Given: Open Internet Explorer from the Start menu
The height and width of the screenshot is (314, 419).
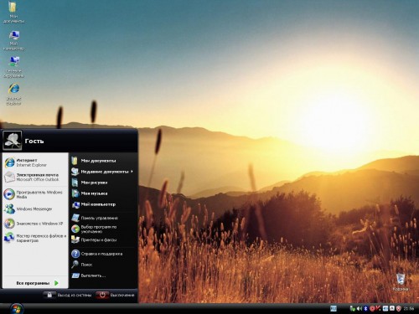Looking at the screenshot, I should tap(35, 162).
